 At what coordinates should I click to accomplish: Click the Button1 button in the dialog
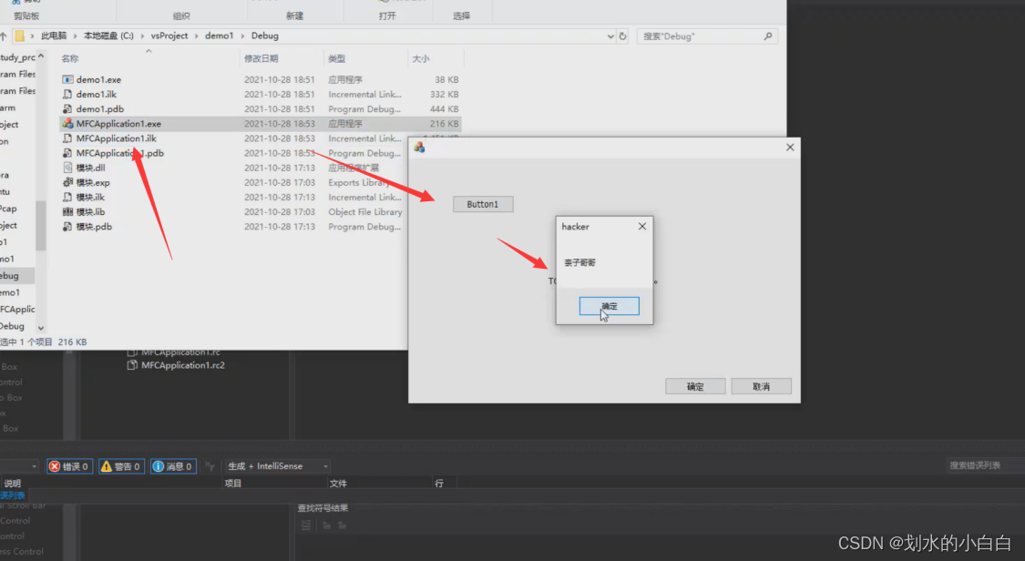pos(483,204)
